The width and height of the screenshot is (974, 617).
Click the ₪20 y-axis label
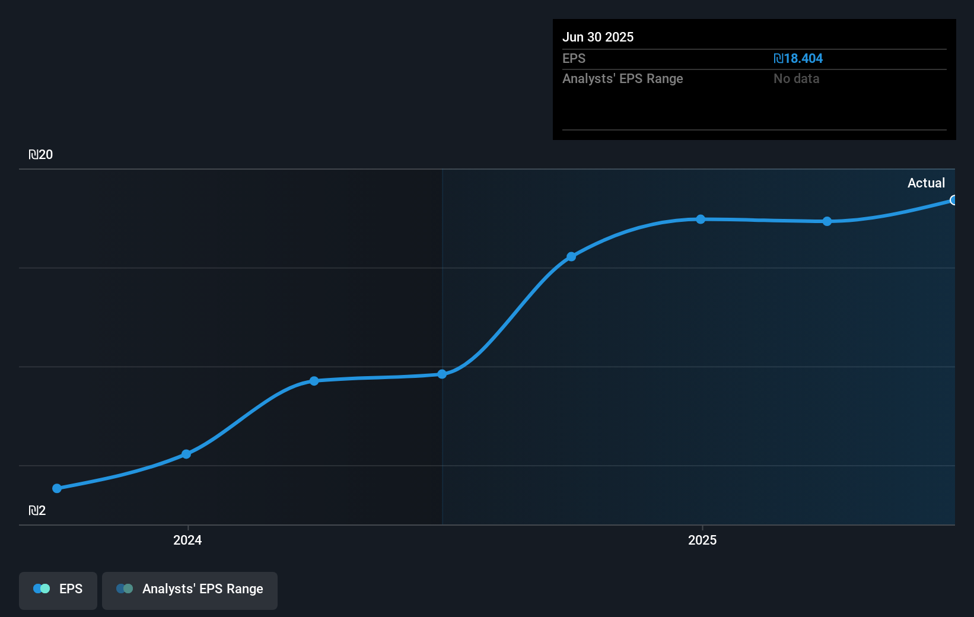point(41,155)
